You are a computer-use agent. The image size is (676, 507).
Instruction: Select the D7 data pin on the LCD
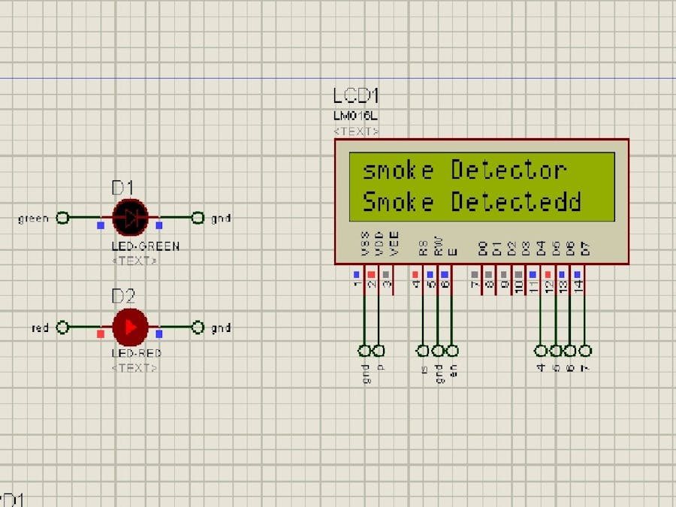584,248
